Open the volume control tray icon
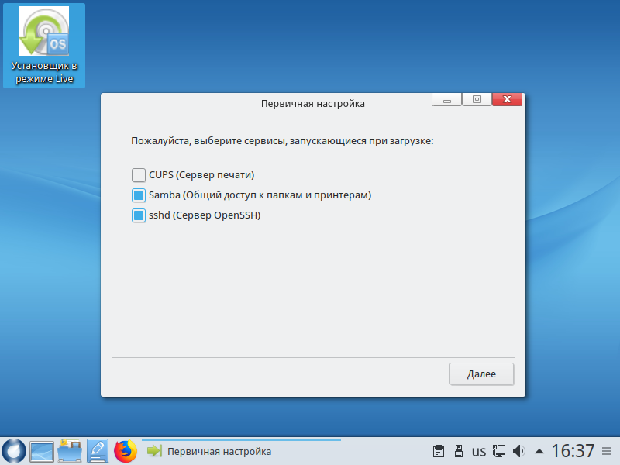Image resolution: width=620 pixels, height=465 pixels. tap(519, 450)
